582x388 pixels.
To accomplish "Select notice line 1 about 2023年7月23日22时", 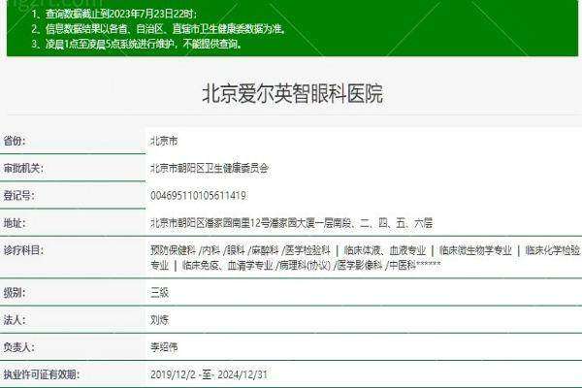I will click(114, 14).
